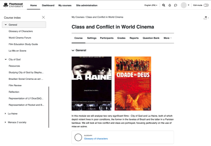This screenshot has width=211, height=146.
Task: Click the Fleetwood University logo
Action: click(13, 5)
